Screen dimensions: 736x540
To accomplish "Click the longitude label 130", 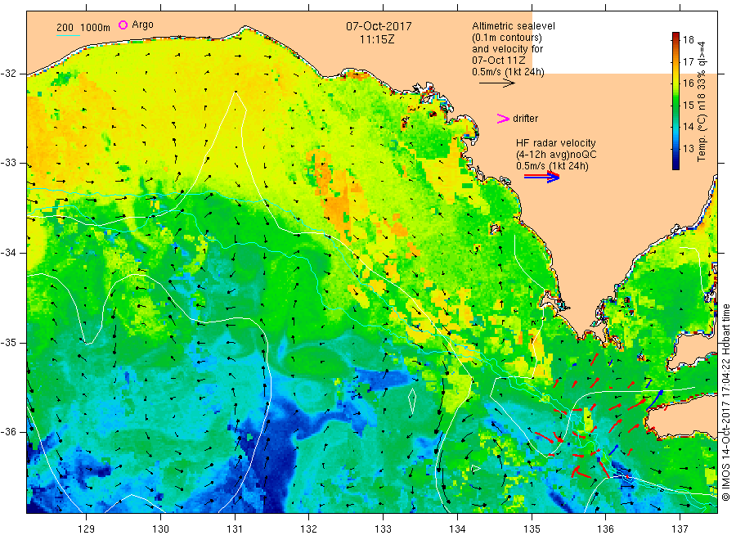I will [x=160, y=529].
